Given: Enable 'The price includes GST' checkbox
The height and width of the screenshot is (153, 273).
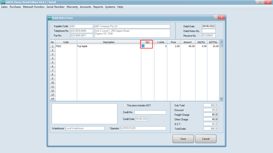Looking at the screenshot, I should 125,105.
